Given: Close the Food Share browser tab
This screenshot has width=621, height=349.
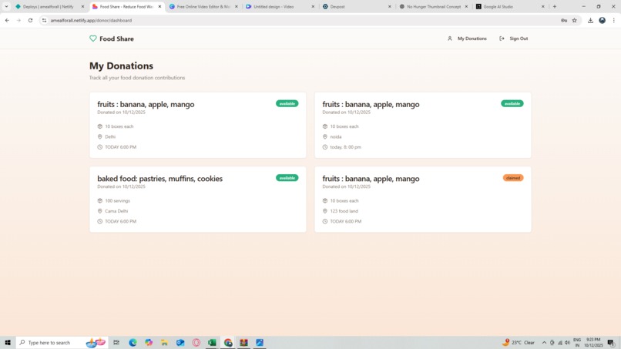Looking at the screenshot, I should point(160,7).
